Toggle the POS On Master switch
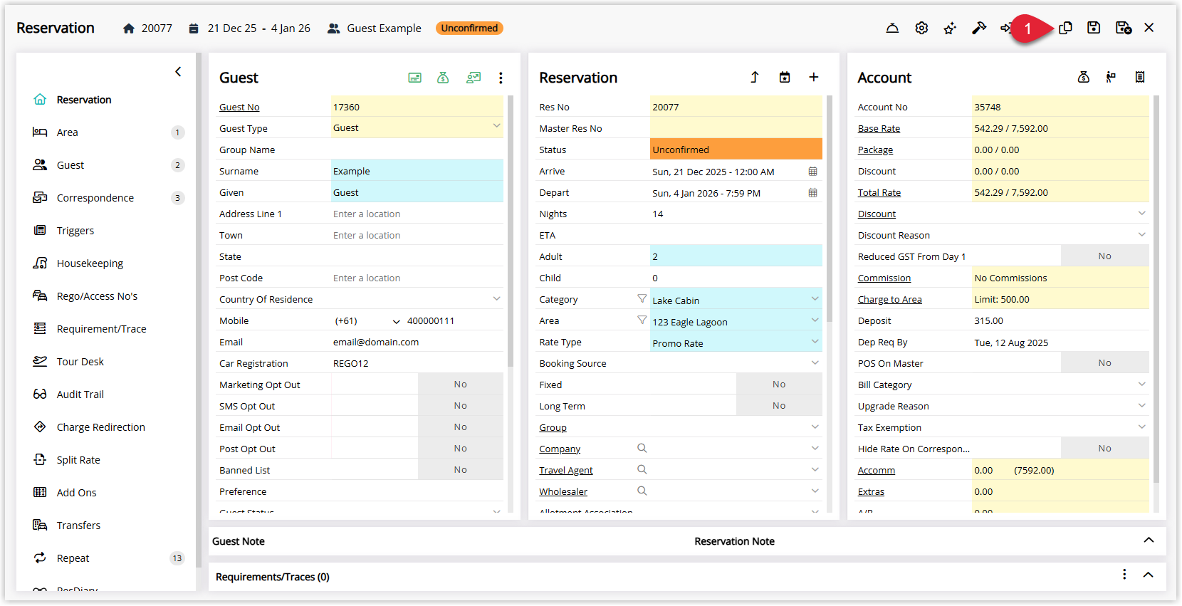1182x606 pixels. click(1104, 363)
